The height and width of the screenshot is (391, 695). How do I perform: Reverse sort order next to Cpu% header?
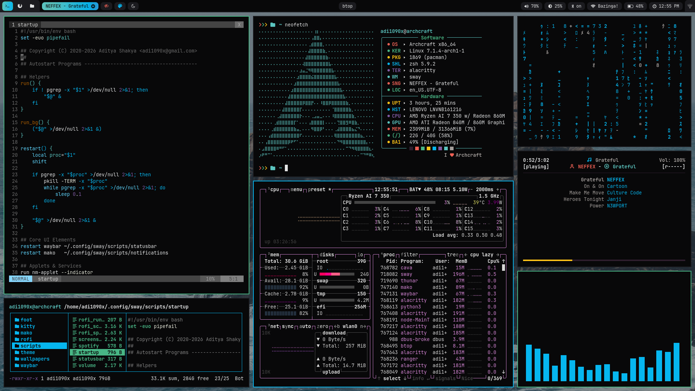(504, 261)
